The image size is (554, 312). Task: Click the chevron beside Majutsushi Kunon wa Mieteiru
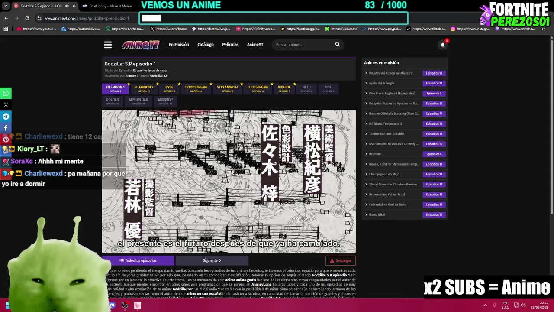(x=366, y=73)
